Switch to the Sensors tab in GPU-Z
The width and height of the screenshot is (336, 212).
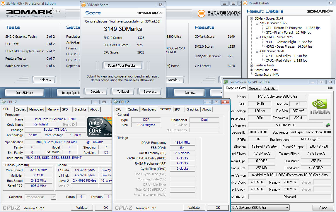pos(255,88)
